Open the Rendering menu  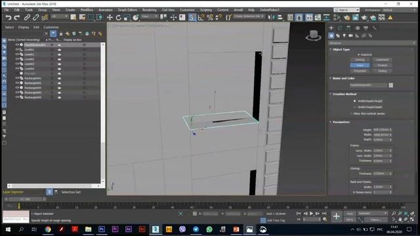coord(149,10)
